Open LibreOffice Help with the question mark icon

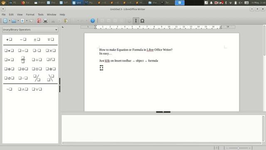(x=93, y=21)
